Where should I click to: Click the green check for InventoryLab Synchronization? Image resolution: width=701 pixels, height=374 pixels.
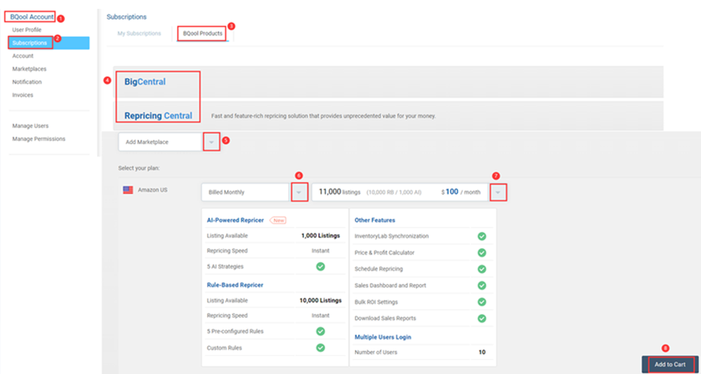tap(482, 236)
